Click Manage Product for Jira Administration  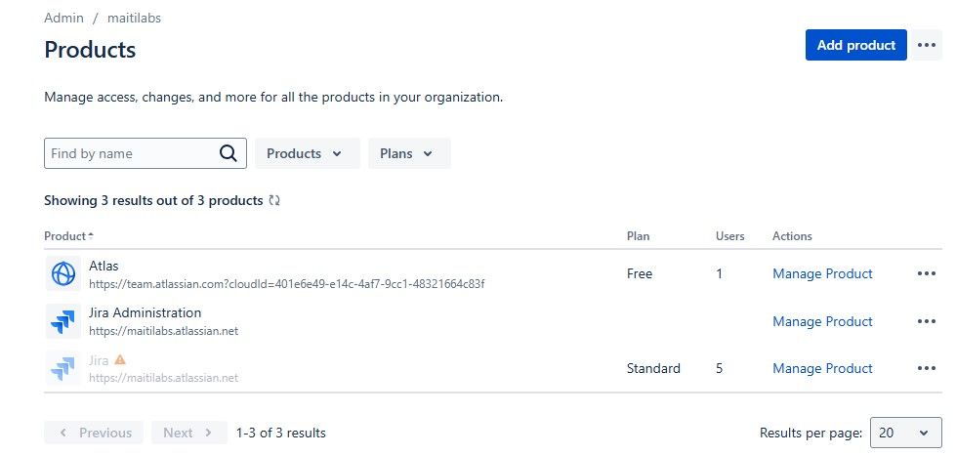coord(822,321)
